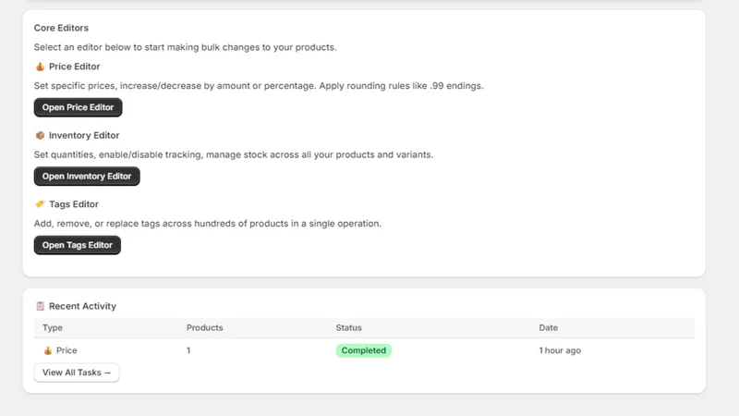
Task: Click the clipboard icon beside Recent Activity
Action: [x=40, y=306]
